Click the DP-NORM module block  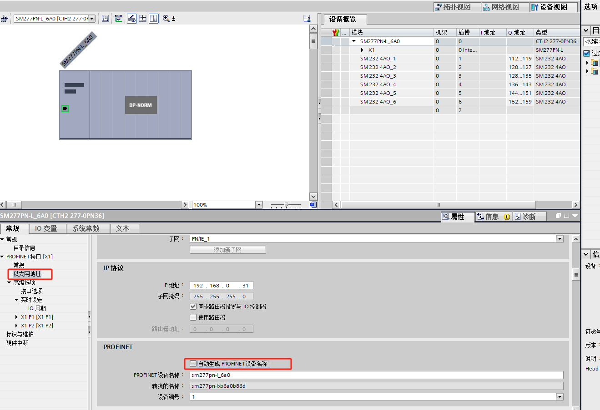click(x=141, y=105)
